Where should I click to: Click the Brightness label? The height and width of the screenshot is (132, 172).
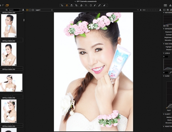coord(168,38)
